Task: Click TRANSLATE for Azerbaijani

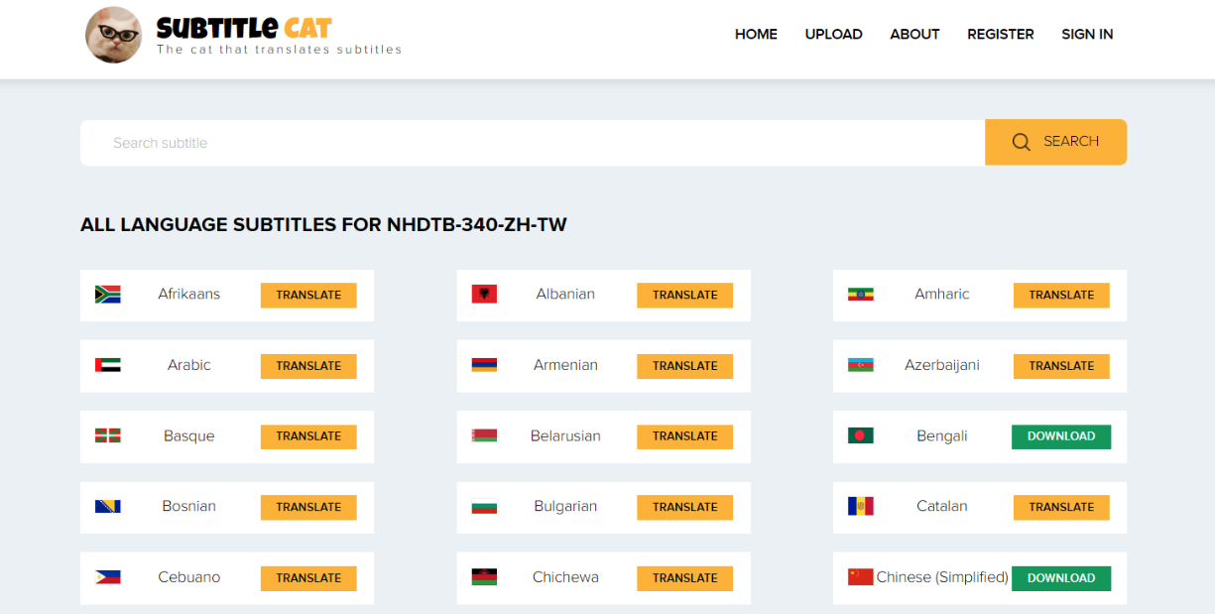Action: 1061,366
